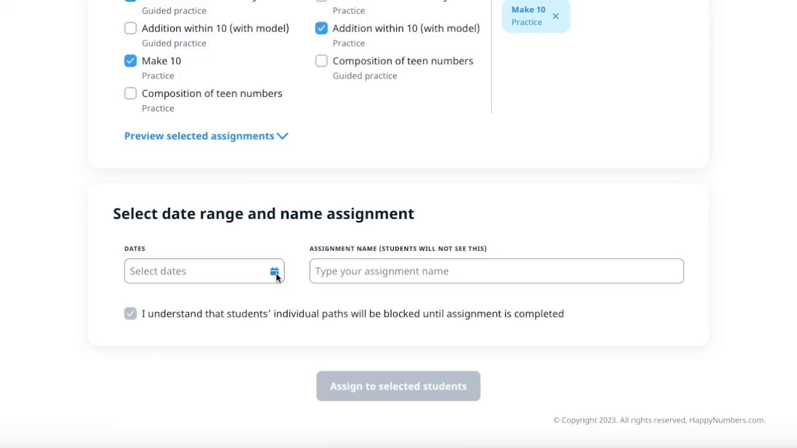Click the 'I understand that students' statement text

coord(352,314)
